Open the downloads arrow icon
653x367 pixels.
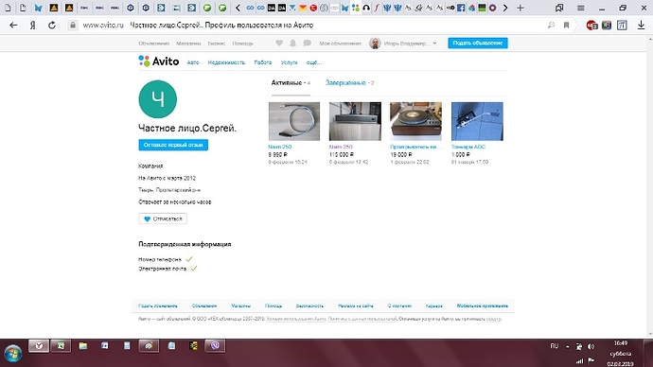tap(641, 25)
